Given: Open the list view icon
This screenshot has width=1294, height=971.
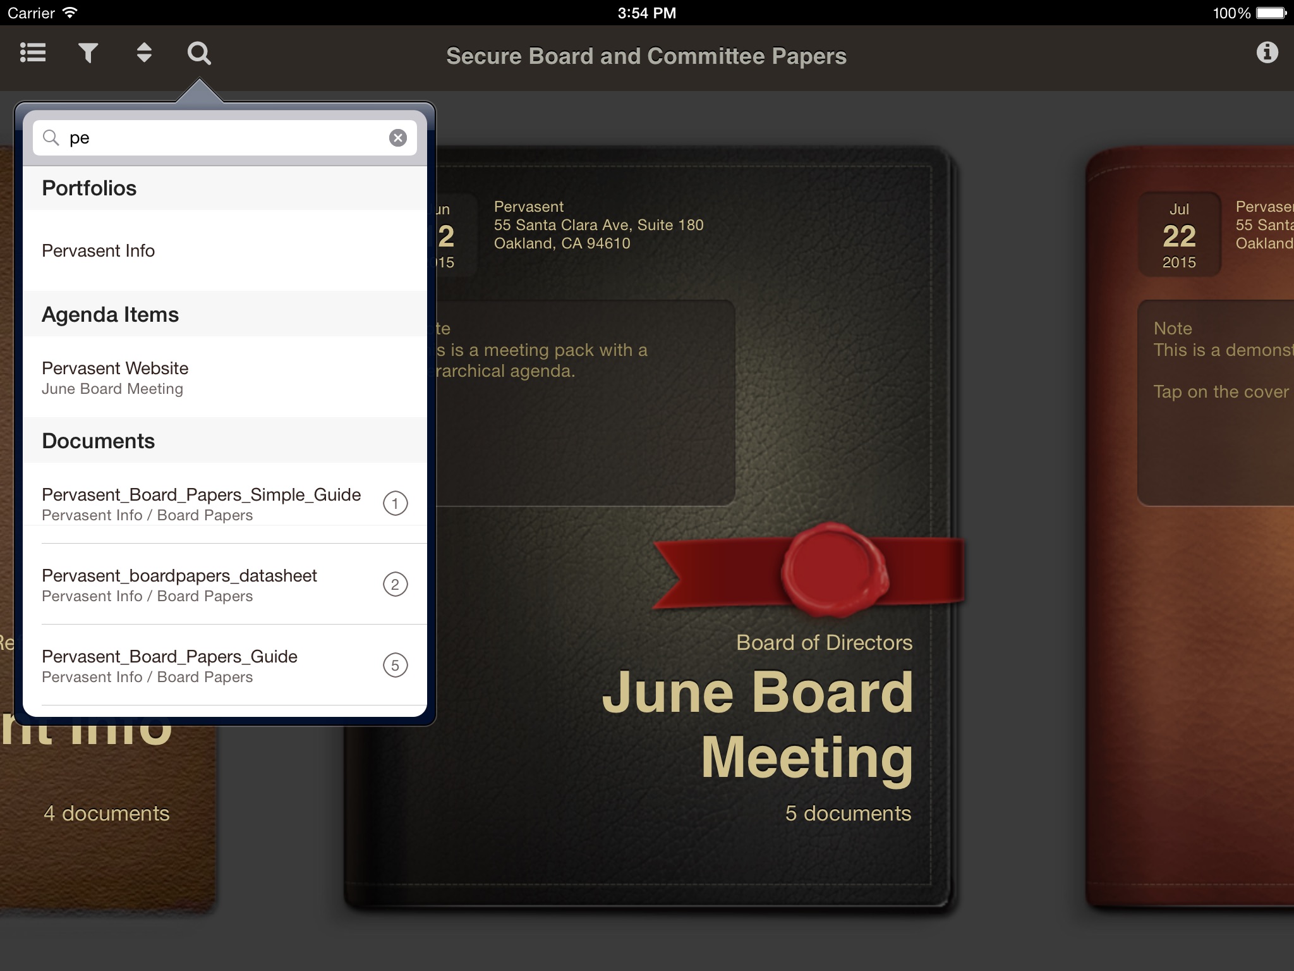Looking at the screenshot, I should [x=33, y=53].
